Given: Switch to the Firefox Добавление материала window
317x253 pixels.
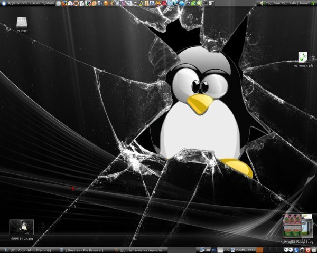Looking at the screenshot, I should (140, 250).
